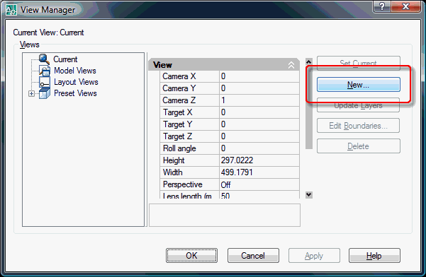Select the Layout Views tree item

pyautogui.click(x=76, y=82)
